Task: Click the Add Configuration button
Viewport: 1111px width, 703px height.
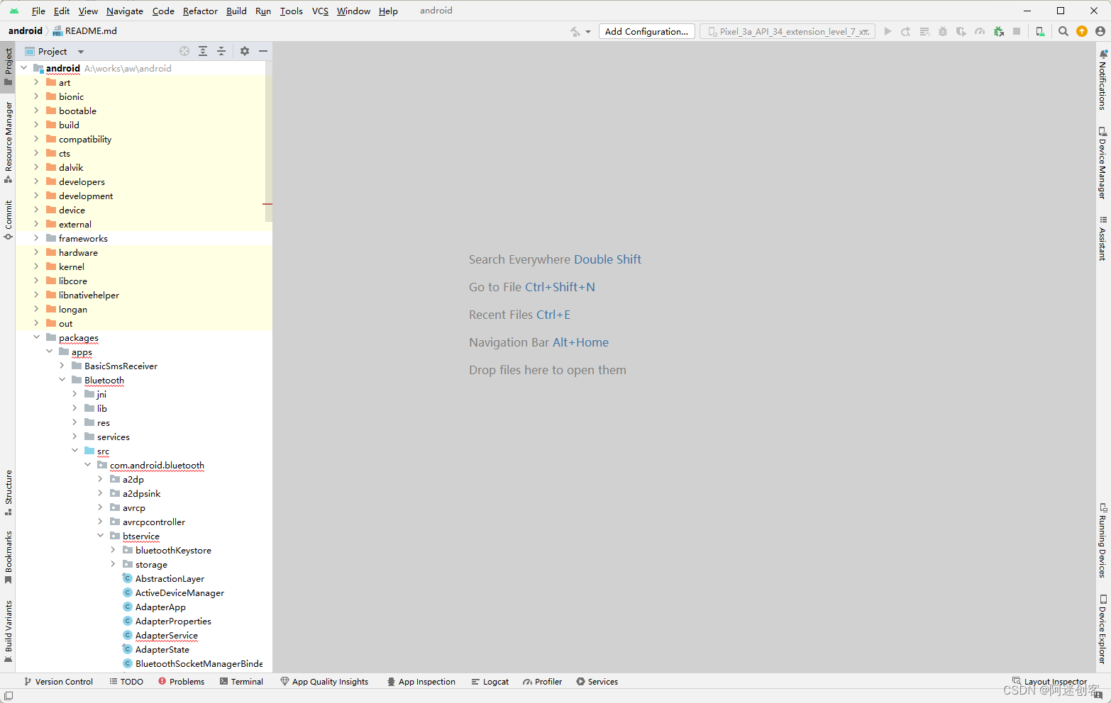Action: 646,31
